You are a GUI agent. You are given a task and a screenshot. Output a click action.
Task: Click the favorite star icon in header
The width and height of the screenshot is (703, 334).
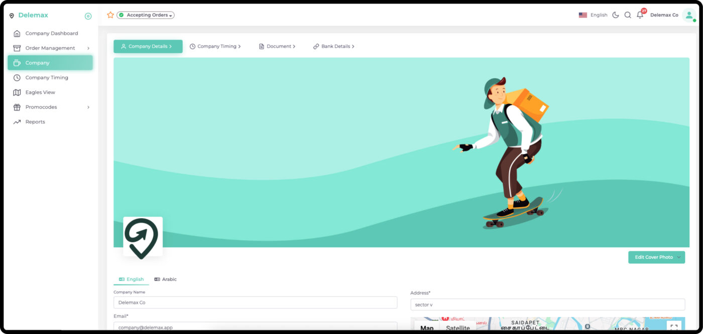pos(110,15)
